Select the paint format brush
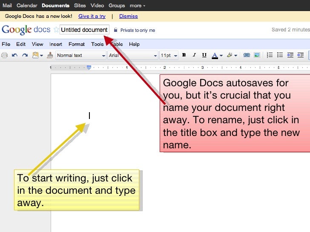This screenshot has height=232, width=310. pyautogui.click(x=50, y=55)
